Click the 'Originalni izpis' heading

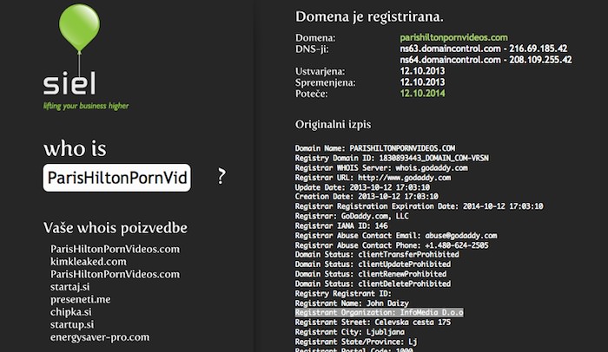pyautogui.click(x=333, y=125)
